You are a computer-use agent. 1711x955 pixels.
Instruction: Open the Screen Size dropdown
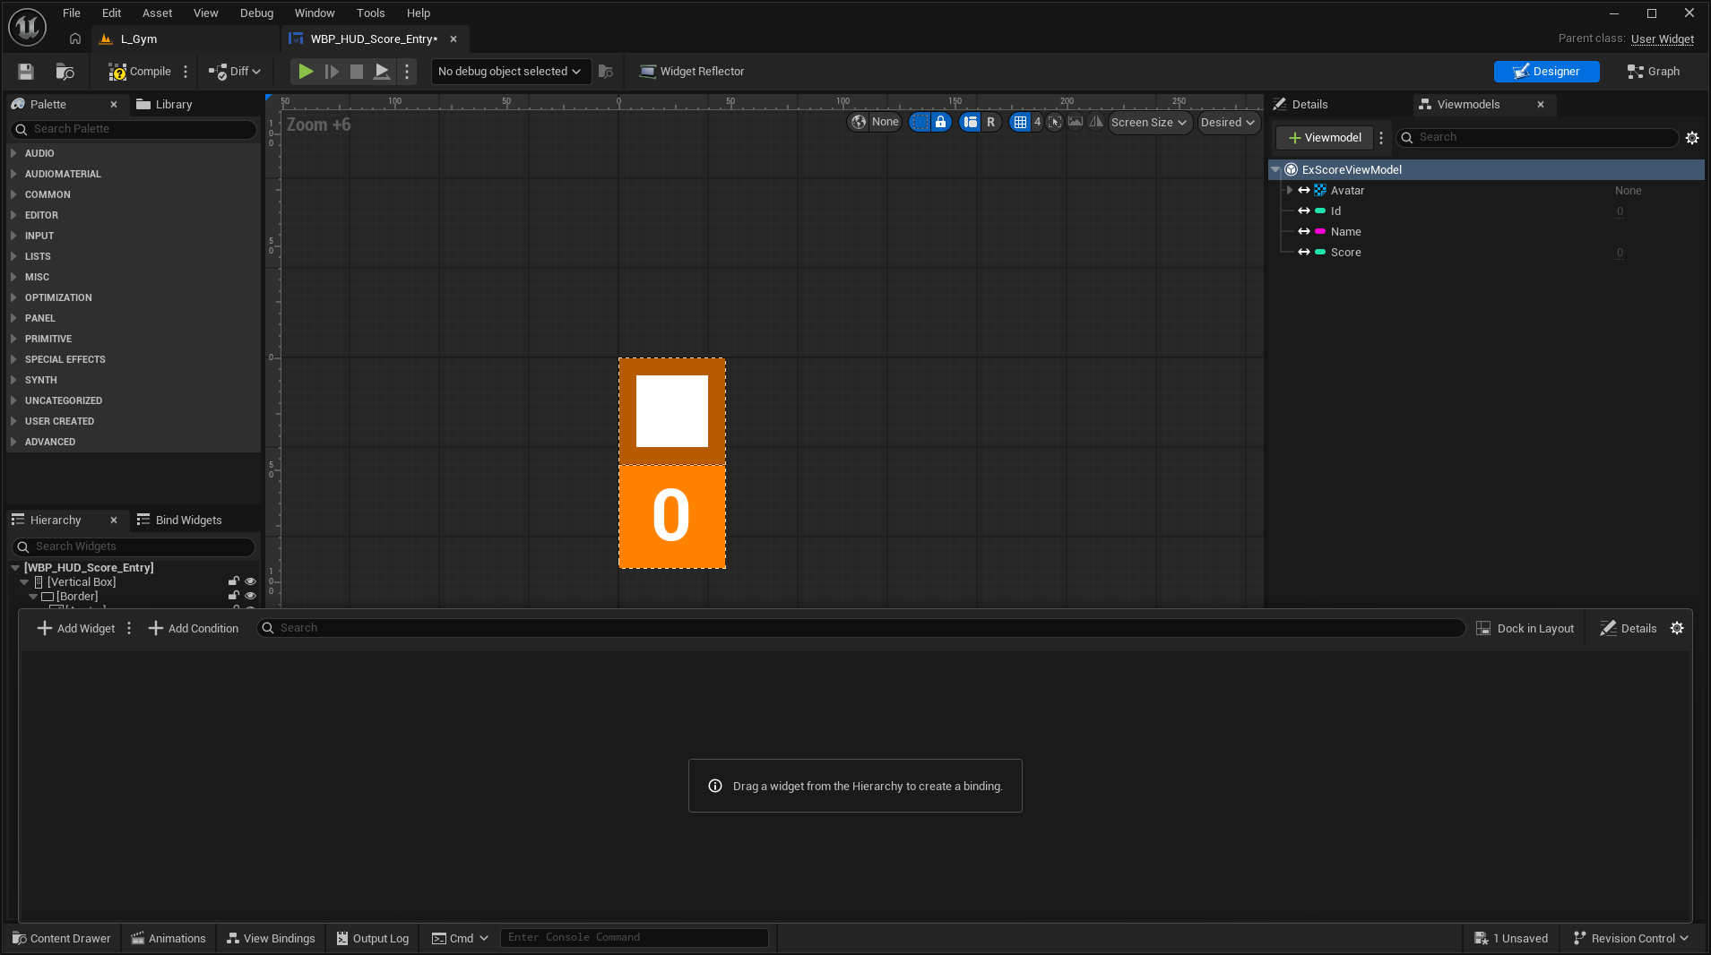coord(1149,123)
